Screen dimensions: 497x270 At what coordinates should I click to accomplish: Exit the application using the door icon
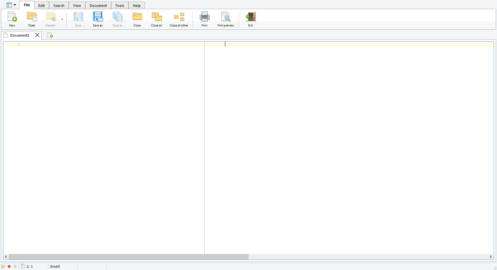coord(250,18)
